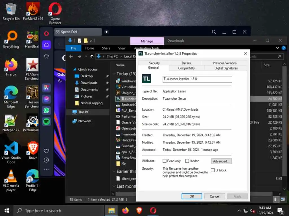This screenshot has height=216, width=289.
Task: Open Brave from taskbar
Action: click(139, 210)
